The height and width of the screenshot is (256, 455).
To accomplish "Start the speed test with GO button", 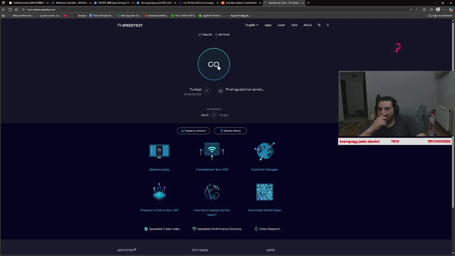I will (214, 64).
